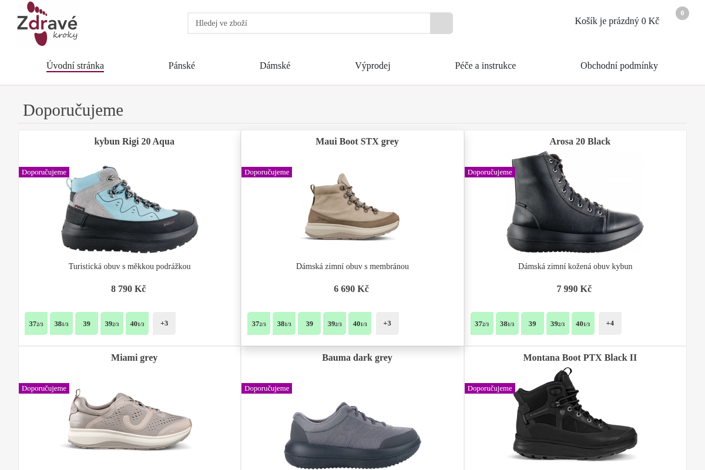Image resolution: width=705 pixels, height=470 pixels.
Task: Focus the 'Hledej ve zboží' search field
Action: pos(309,23)
